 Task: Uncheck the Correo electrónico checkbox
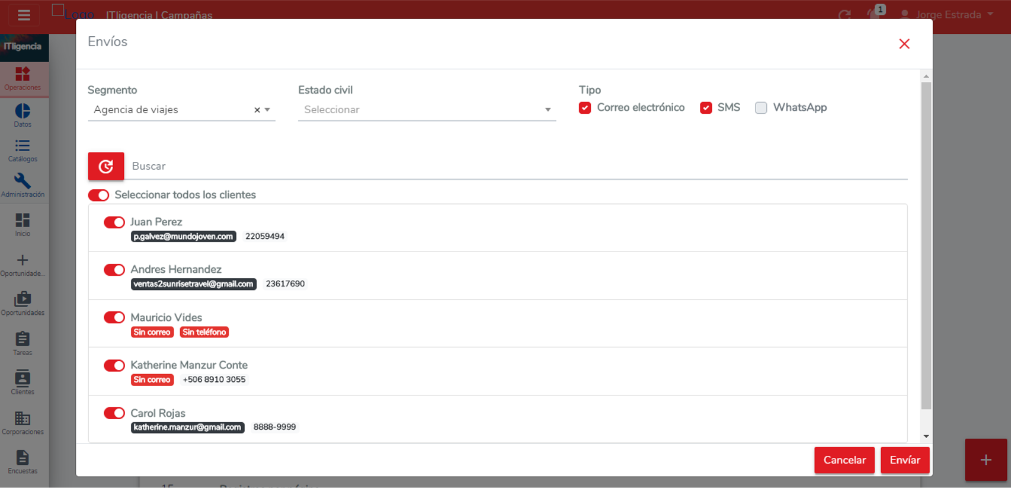(x=585, y=108)
